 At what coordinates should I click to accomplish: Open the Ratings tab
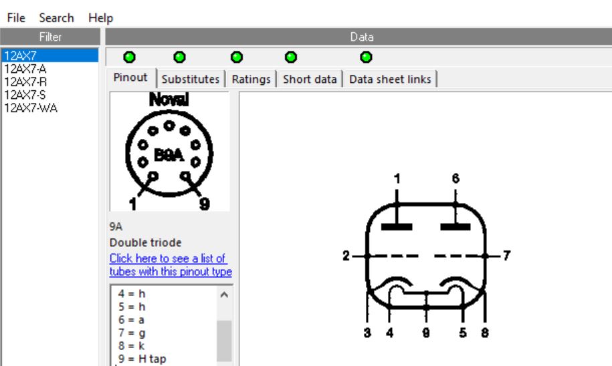point(251,79)
